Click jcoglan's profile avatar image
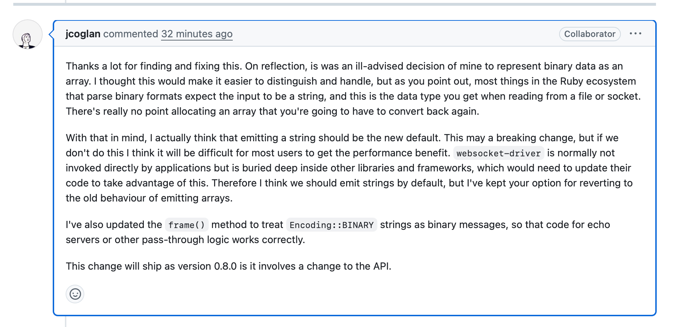Screen dimensions: 675x327 point(28,35)
